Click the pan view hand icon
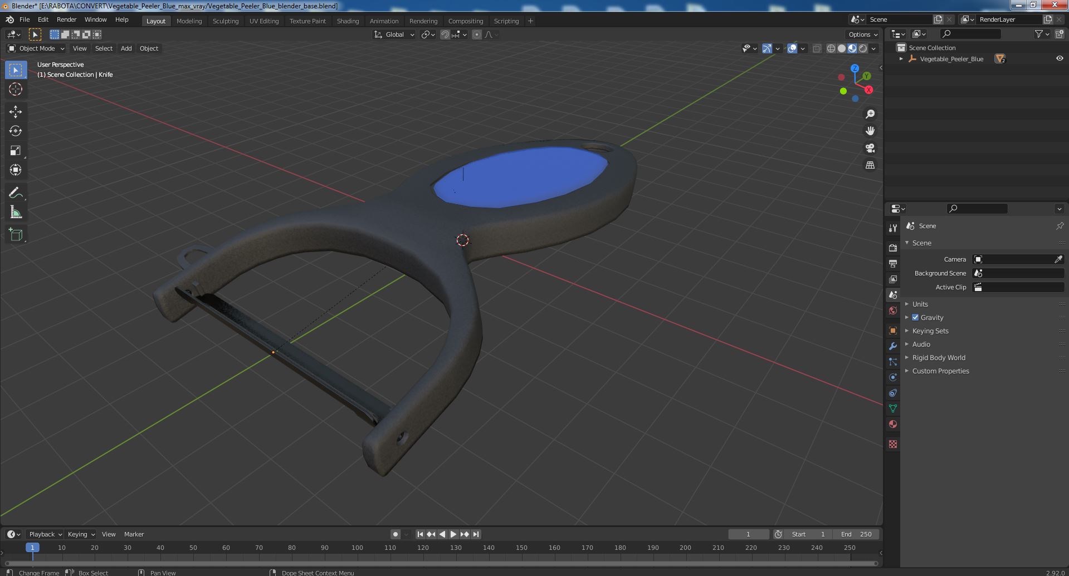Screen dimensions: 1069x576 point(870,131)
